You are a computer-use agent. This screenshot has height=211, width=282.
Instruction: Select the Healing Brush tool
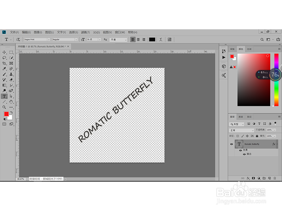point(11,69)
